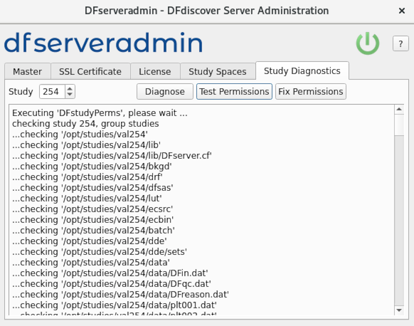Switch to the Master tab
The image size is (414, 326).
(x=28, y=71)
